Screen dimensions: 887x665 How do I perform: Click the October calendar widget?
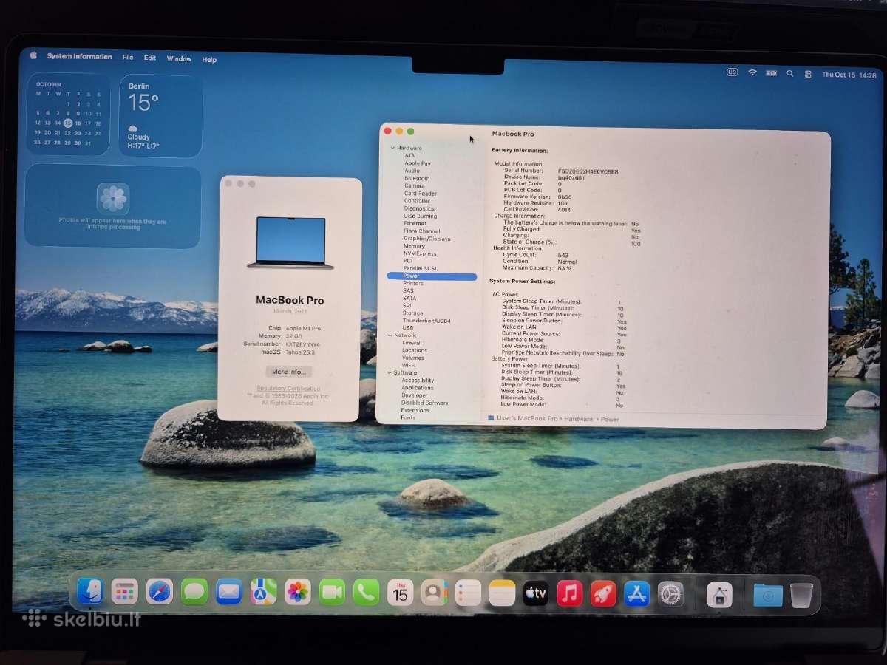(68, 113)
